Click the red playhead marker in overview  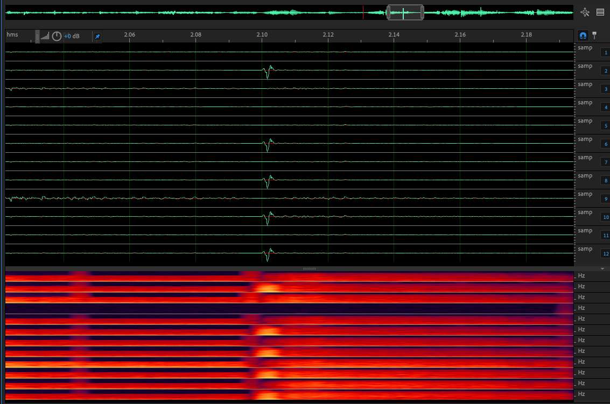tap(363, 12)
